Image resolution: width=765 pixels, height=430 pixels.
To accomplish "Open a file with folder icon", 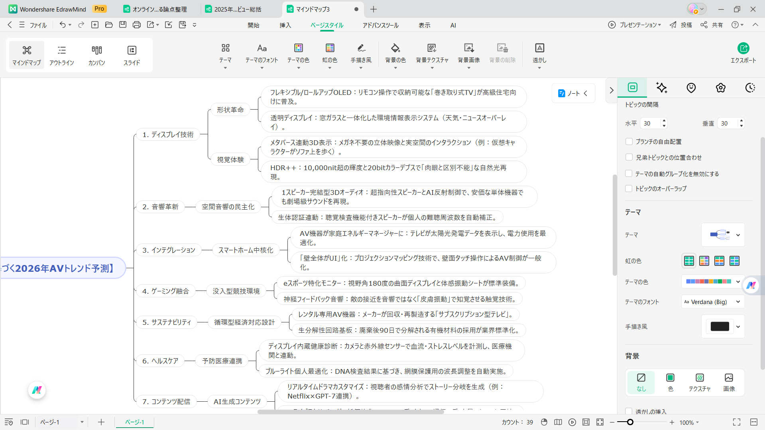I will coord(109,25).
